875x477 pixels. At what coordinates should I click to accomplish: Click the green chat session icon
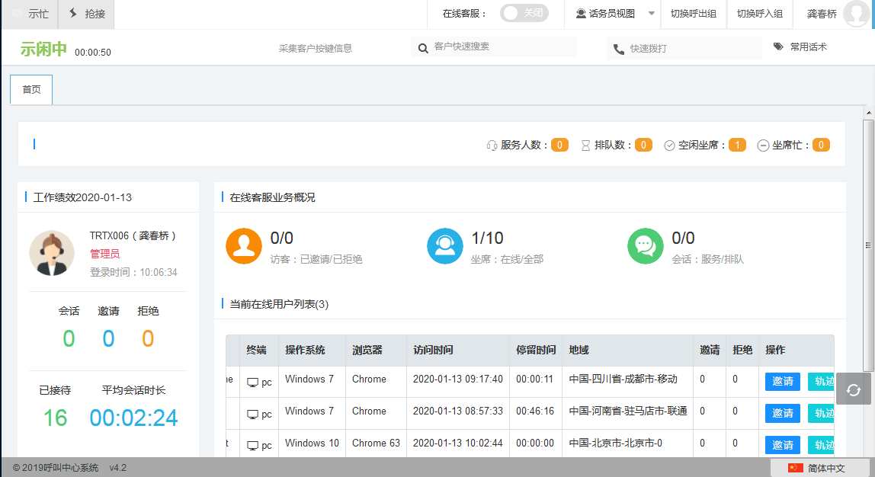tap(646, 246)
